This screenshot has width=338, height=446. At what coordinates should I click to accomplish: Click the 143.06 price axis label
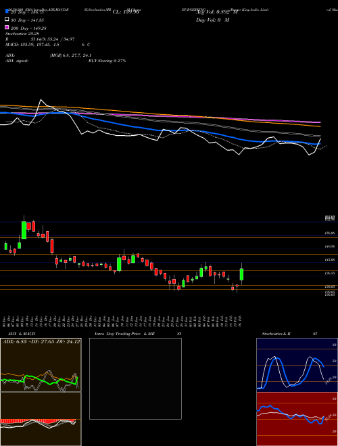330,260
